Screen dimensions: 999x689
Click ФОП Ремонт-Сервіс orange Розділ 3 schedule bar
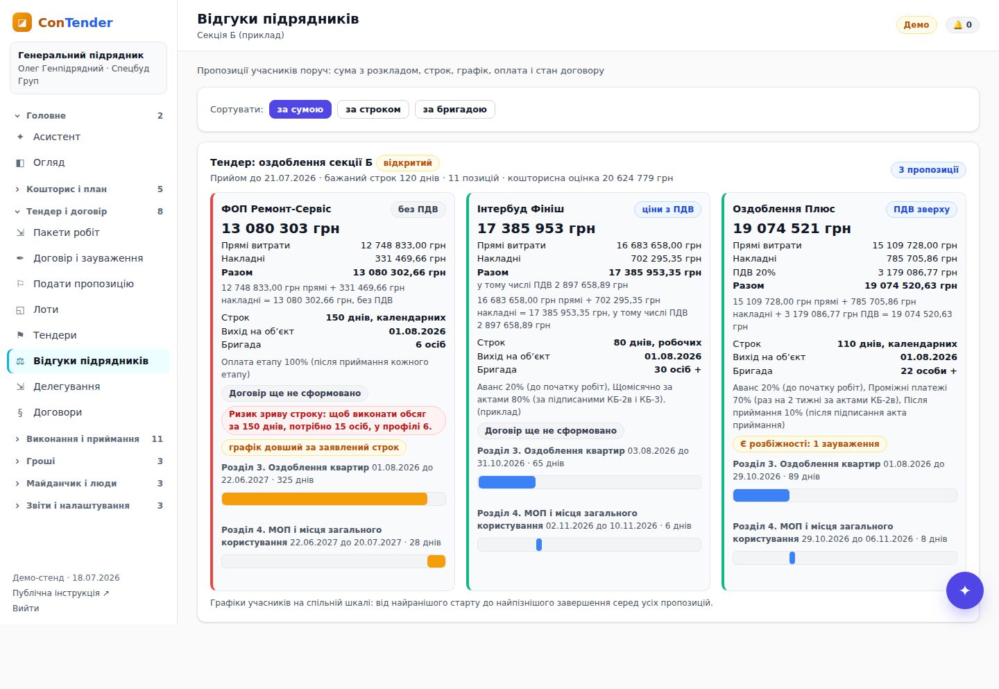click(324, 499)
